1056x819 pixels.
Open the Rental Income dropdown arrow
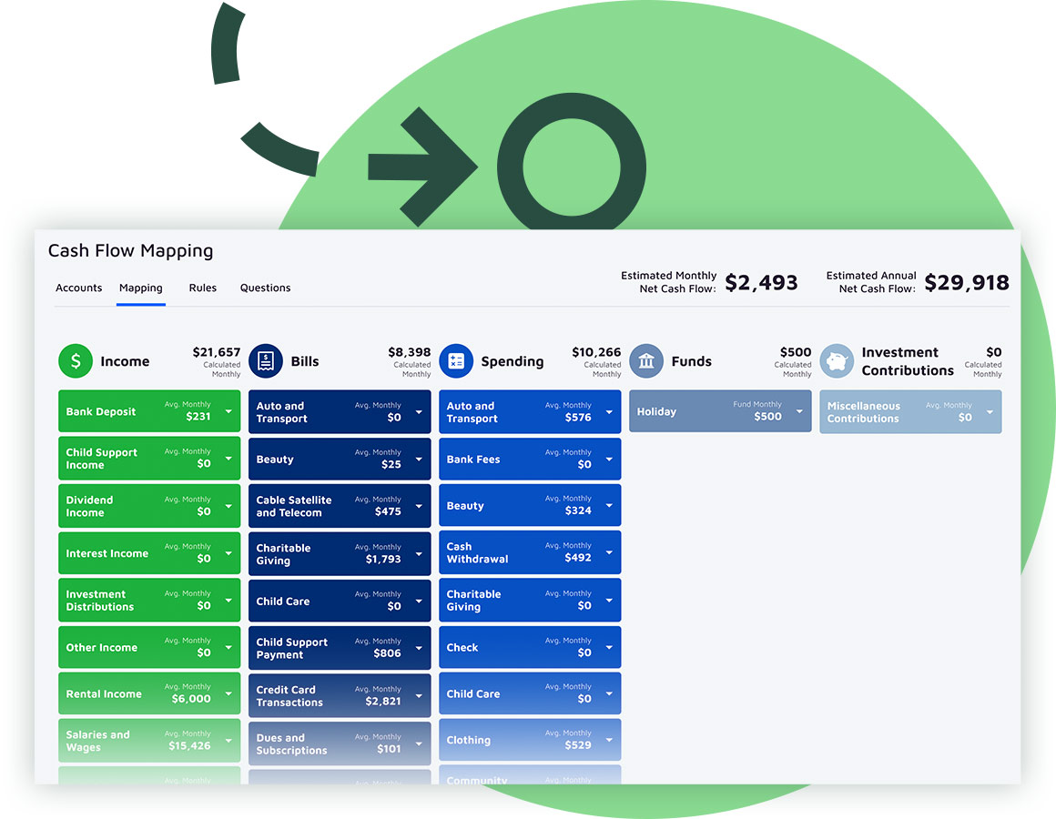[229, 693]
